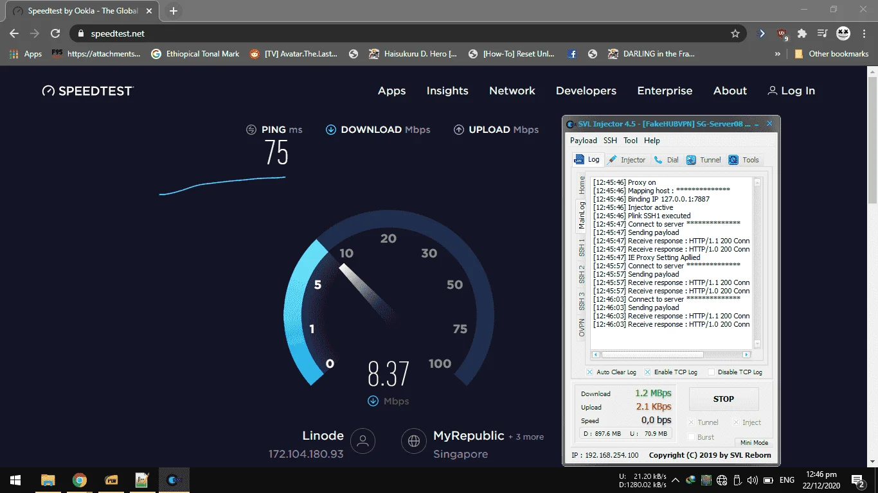Open the Apps bookmarks shortcut
Viewport: 878px width, 493px height.
tap(26, 54)
